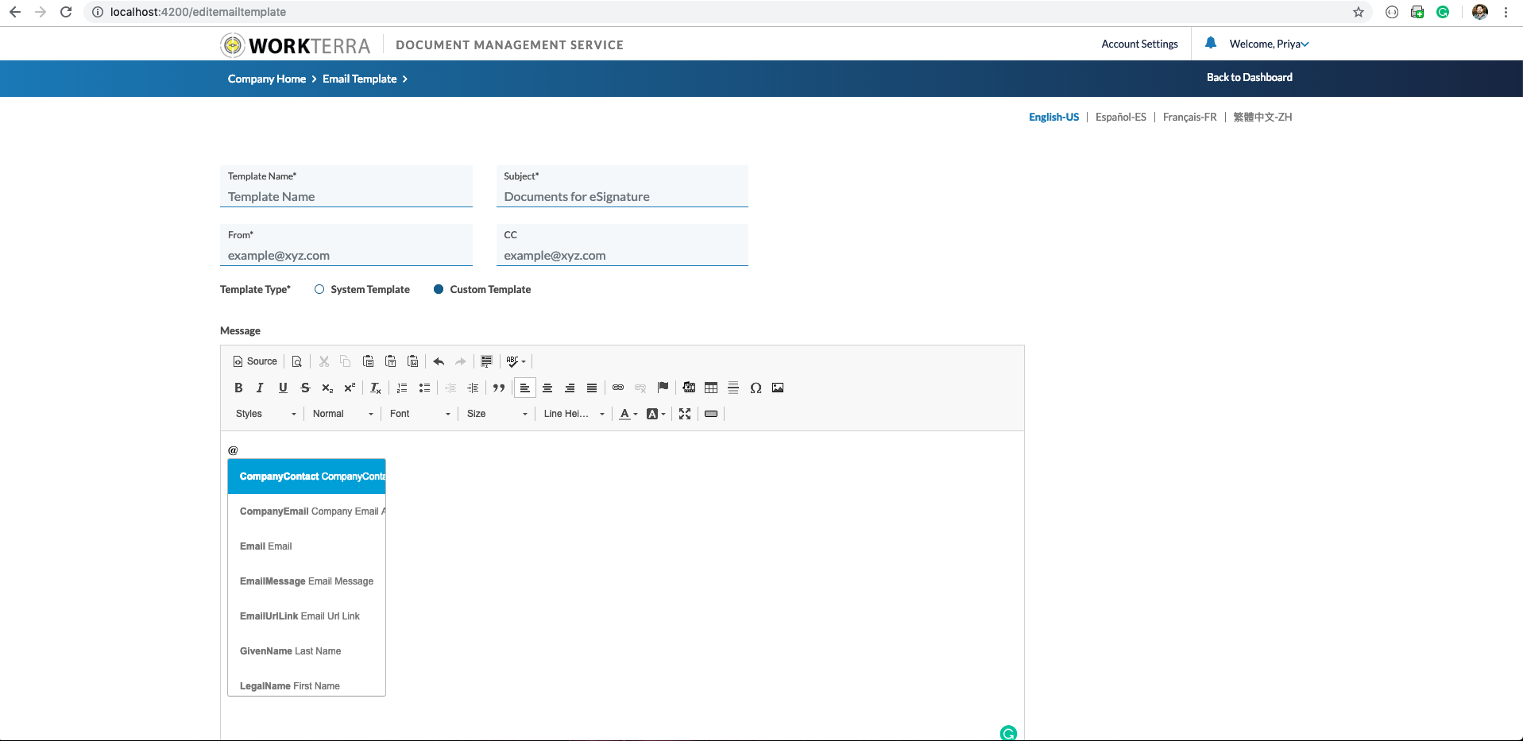Insert special character using Omega icon
Image resolution: width=1523 pixels, height=741 pixels.
pyautogui.click(x=756, y=388)
